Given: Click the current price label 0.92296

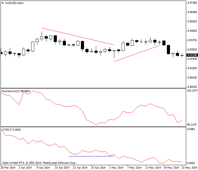Looking at the screenshot, I should click(192, 55).
